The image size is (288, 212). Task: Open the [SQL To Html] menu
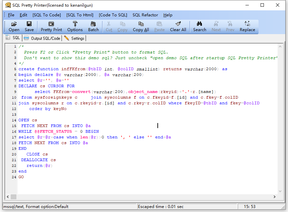(x=80, y=15)
